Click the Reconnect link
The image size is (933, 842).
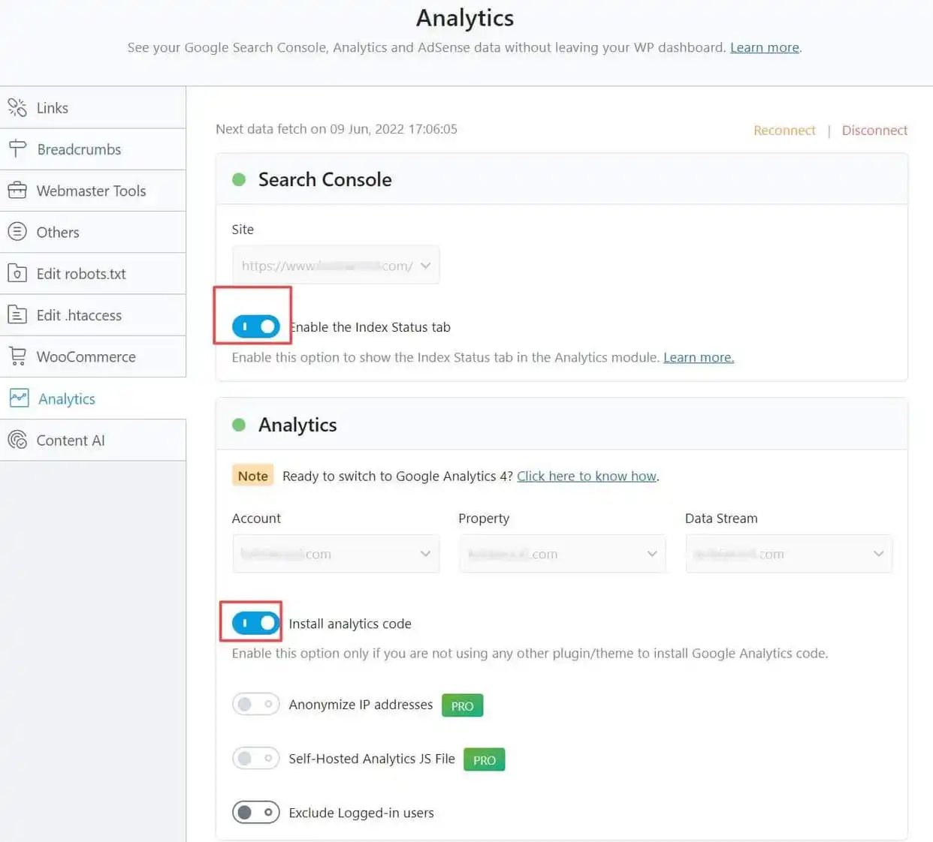pos(784,131)
